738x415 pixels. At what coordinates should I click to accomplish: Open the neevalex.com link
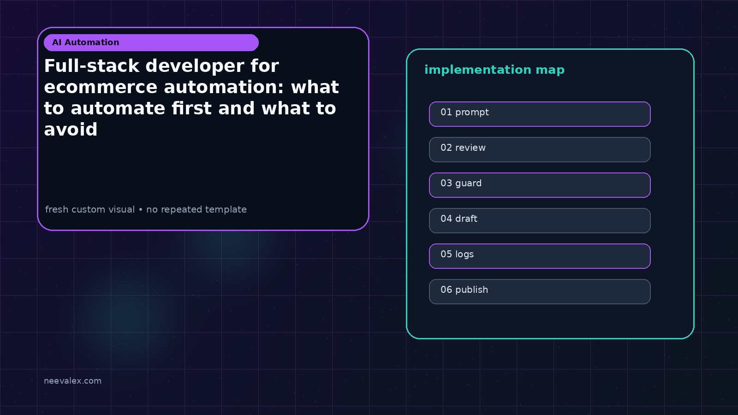[x=72, y=381]
